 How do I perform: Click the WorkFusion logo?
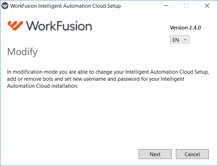pos(50,26)
